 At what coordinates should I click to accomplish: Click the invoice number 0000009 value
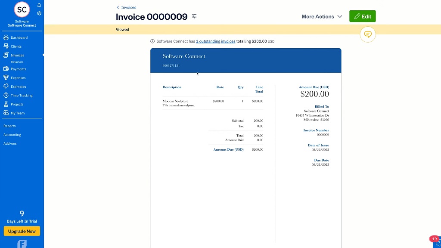[x=323, y=135]
